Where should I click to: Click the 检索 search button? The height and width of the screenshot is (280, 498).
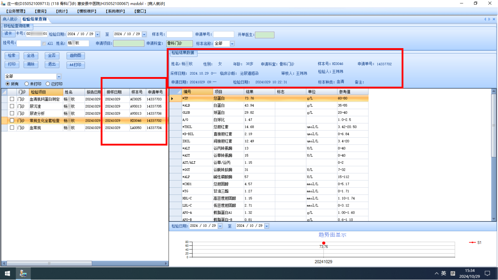(12, 56)
